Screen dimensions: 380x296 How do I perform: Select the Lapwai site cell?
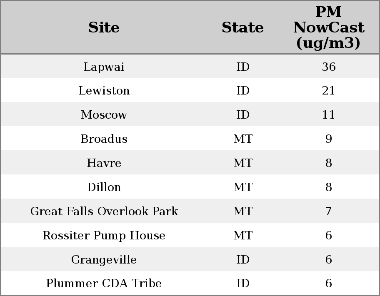pyautogui.click(x=104, y=67)
